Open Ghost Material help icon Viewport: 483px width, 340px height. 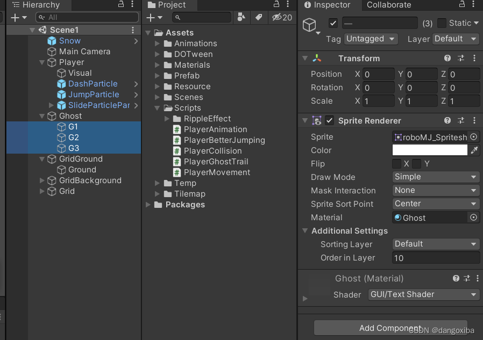456,278
